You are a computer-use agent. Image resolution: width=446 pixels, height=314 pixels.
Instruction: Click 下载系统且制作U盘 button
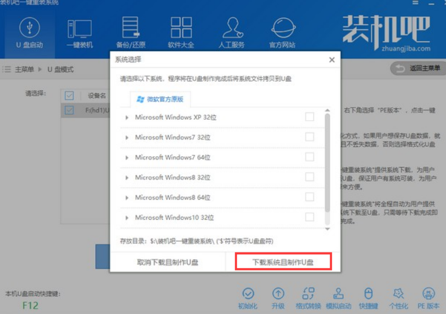[x=283, y=262]
